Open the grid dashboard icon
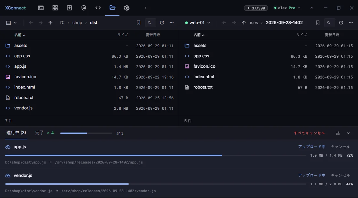 pyautogui.click(x=55, y=8)
